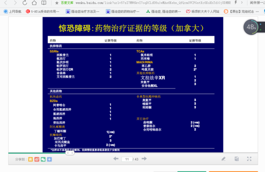The height and width of the screenshot is (172, 265).
Task: Click the lightning speed-mode icon
Action: tap(236, 3)
